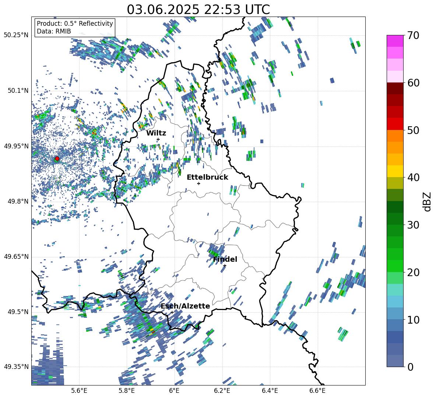The height and width of the screenshot is (398, 436).
Task: Click the title 03.06.2025 22:53 UTC
Action: pyautogui.click(x=198, y=10)
